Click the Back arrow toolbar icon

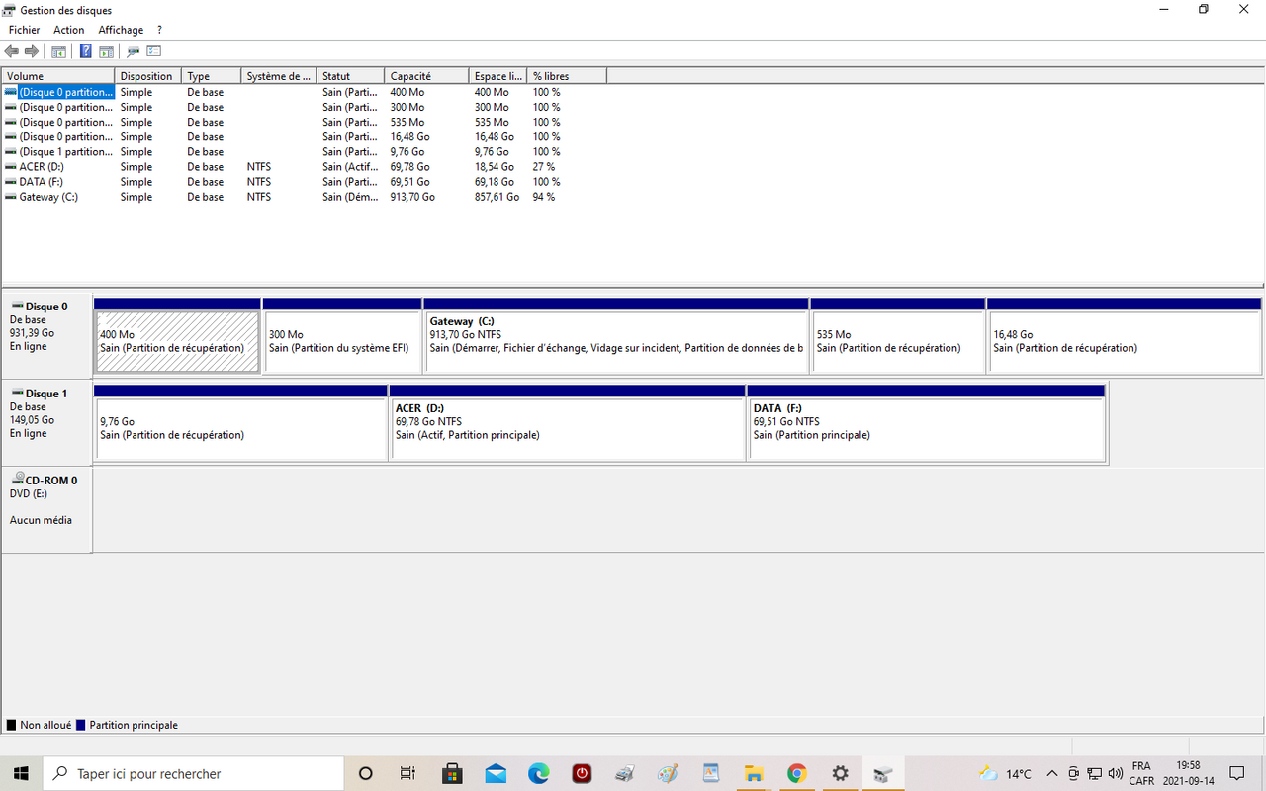click(x=12, y=51)
